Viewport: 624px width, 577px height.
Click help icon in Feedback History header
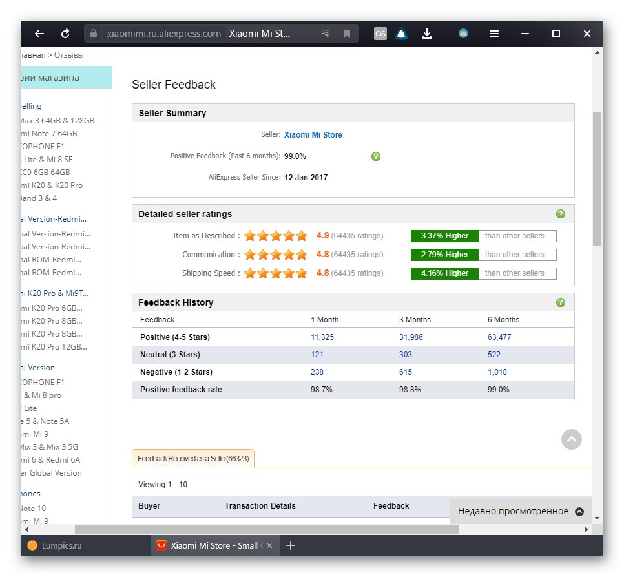(560, 302)
